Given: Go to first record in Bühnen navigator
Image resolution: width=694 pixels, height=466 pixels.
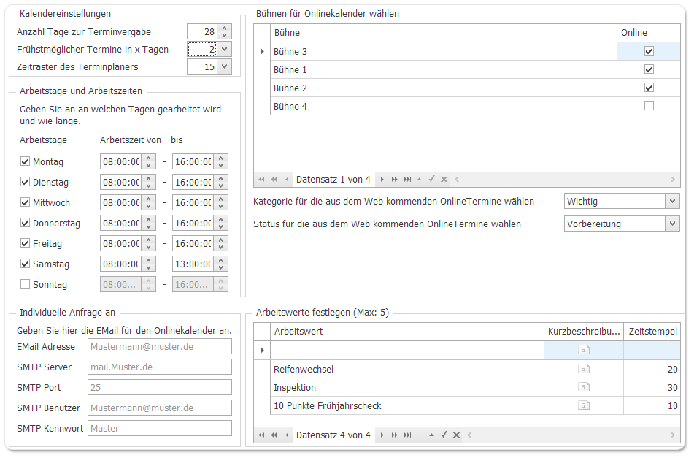Looking at the screenshot, I should [x=261, y=180].
